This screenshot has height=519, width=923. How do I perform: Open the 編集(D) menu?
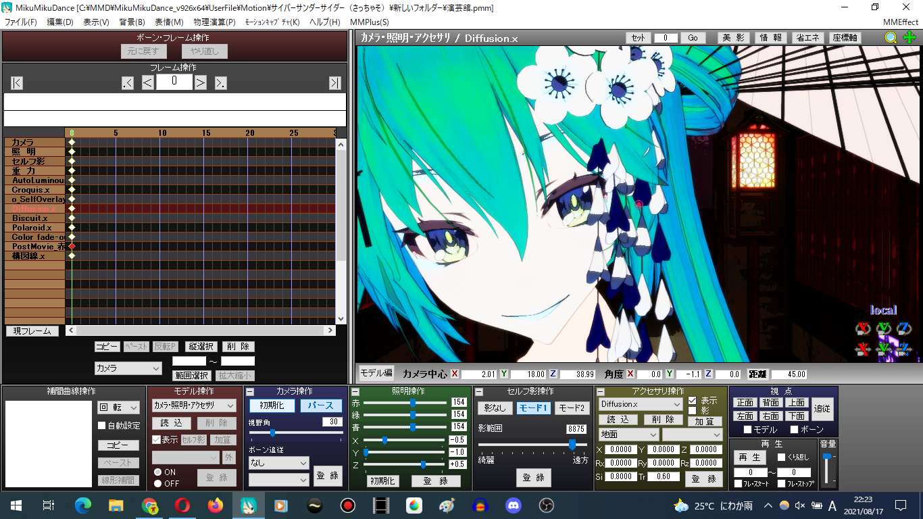[x=60, y=22]
